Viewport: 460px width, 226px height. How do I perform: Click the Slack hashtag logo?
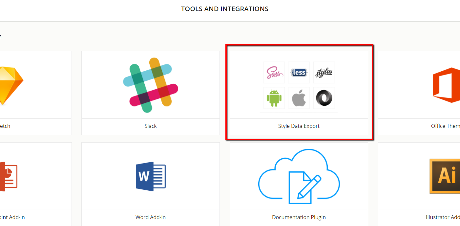point(151,85)
